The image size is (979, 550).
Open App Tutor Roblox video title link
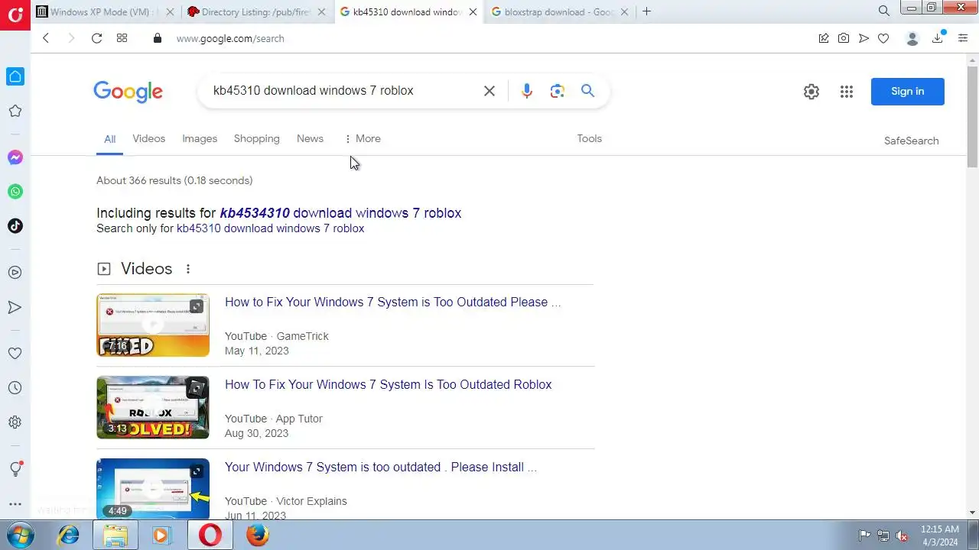click(x=388, y=384)
